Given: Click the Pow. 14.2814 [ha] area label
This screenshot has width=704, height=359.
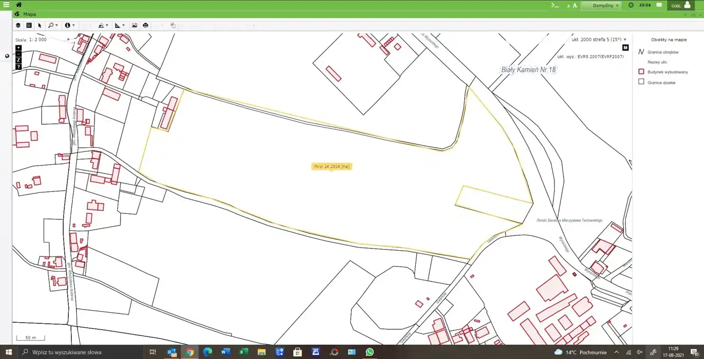Looking at the screenshot, I should (x=331, y=166).
